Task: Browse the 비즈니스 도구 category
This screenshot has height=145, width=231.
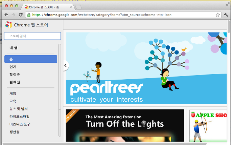Action: coord(20,124)
